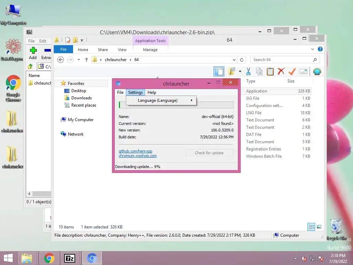Click the Properties quick access toolbar icon
The width and height of the screenshot is (353, 265).
tap(68, 40)
